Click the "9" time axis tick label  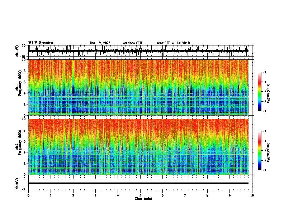click(229, 195)
